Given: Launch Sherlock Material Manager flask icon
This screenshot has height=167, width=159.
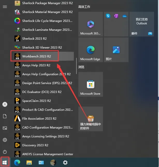Looking at the screenshot, I should (x=17, y=12).
